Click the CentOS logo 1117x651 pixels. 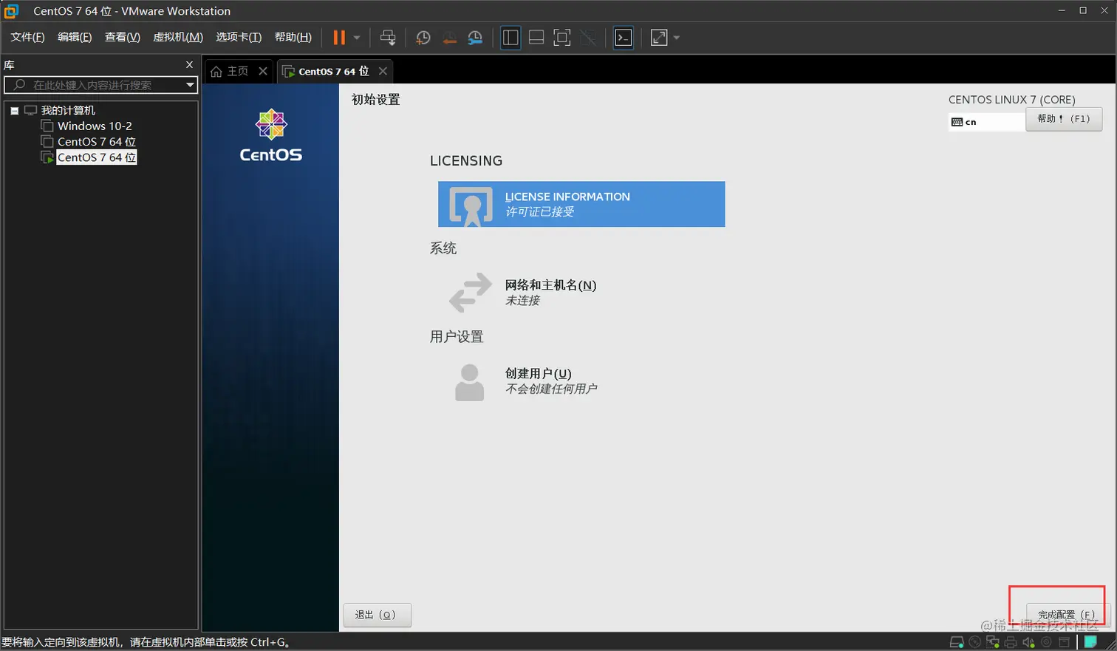[x=271, y=135]
